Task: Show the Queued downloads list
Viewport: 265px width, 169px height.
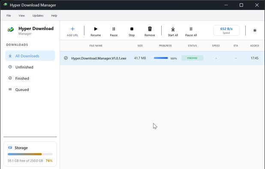Action: point(30,90)
